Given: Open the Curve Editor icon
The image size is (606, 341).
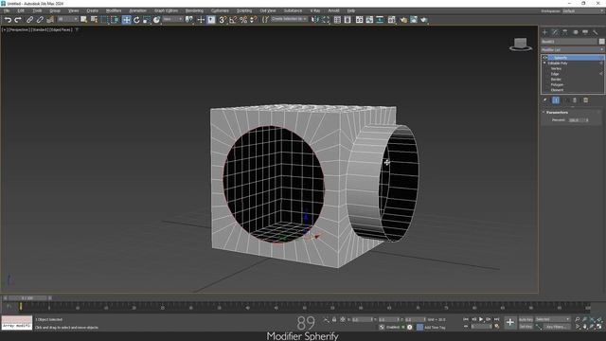Looking at the screenshot, I should 370,20.
